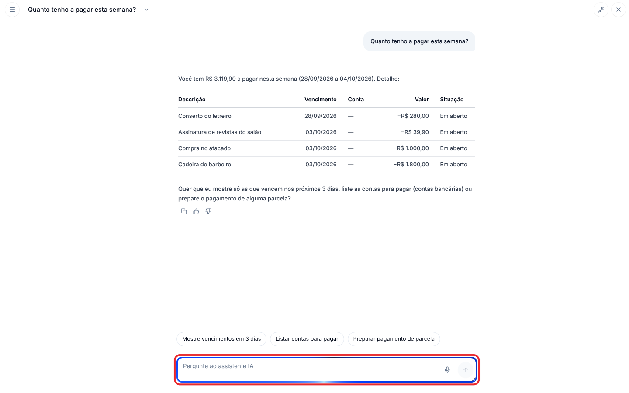Image resolution: width=629 pixels, height=393 pixels.
Task: Click the "Situação" column header
Action: coord(452,100)
